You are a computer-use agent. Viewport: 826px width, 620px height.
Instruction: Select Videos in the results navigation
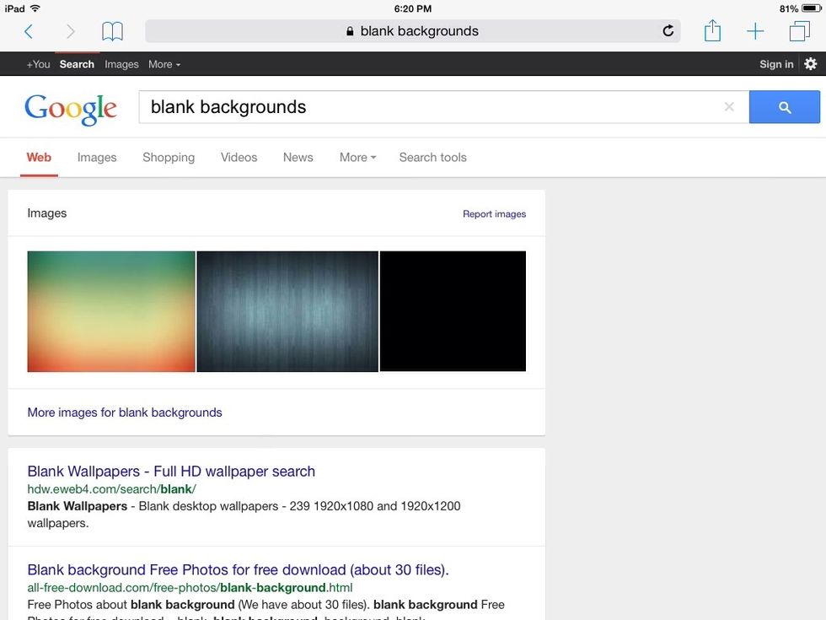pos(239,157)
